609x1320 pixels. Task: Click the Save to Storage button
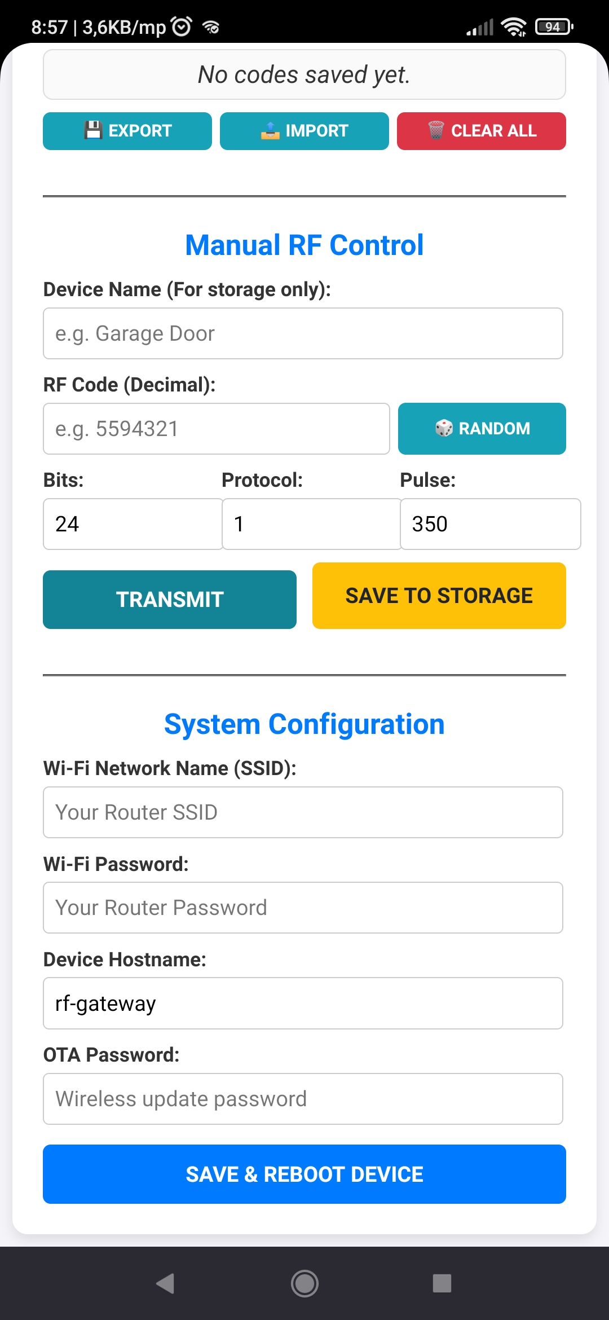click(439, 596)
